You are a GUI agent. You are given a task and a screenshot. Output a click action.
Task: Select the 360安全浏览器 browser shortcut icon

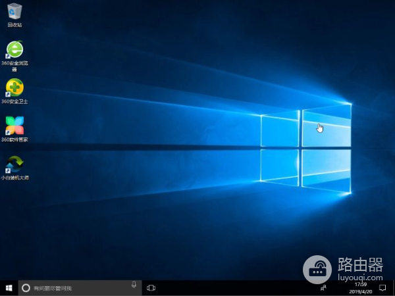14,49
